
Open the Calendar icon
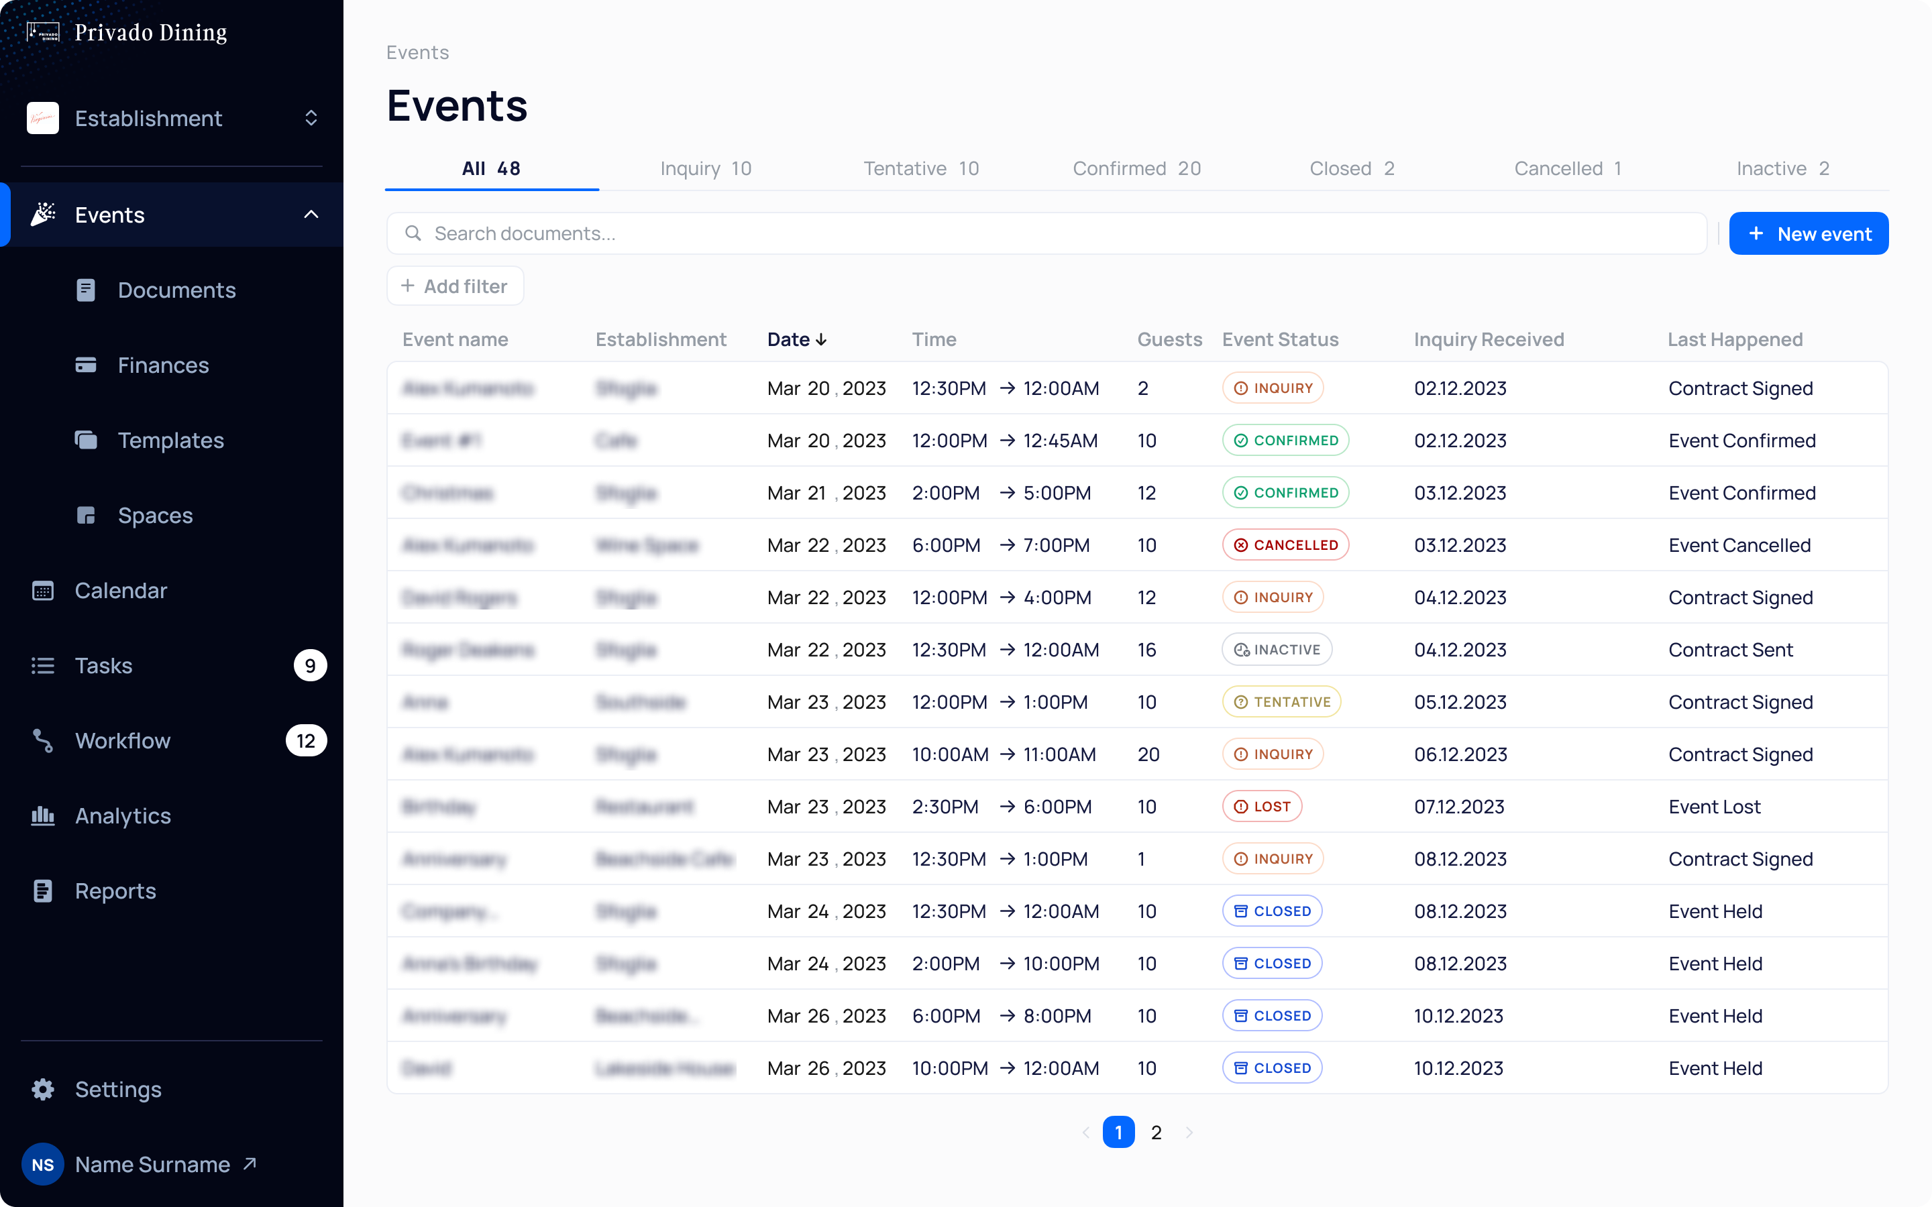coord(42,590)
